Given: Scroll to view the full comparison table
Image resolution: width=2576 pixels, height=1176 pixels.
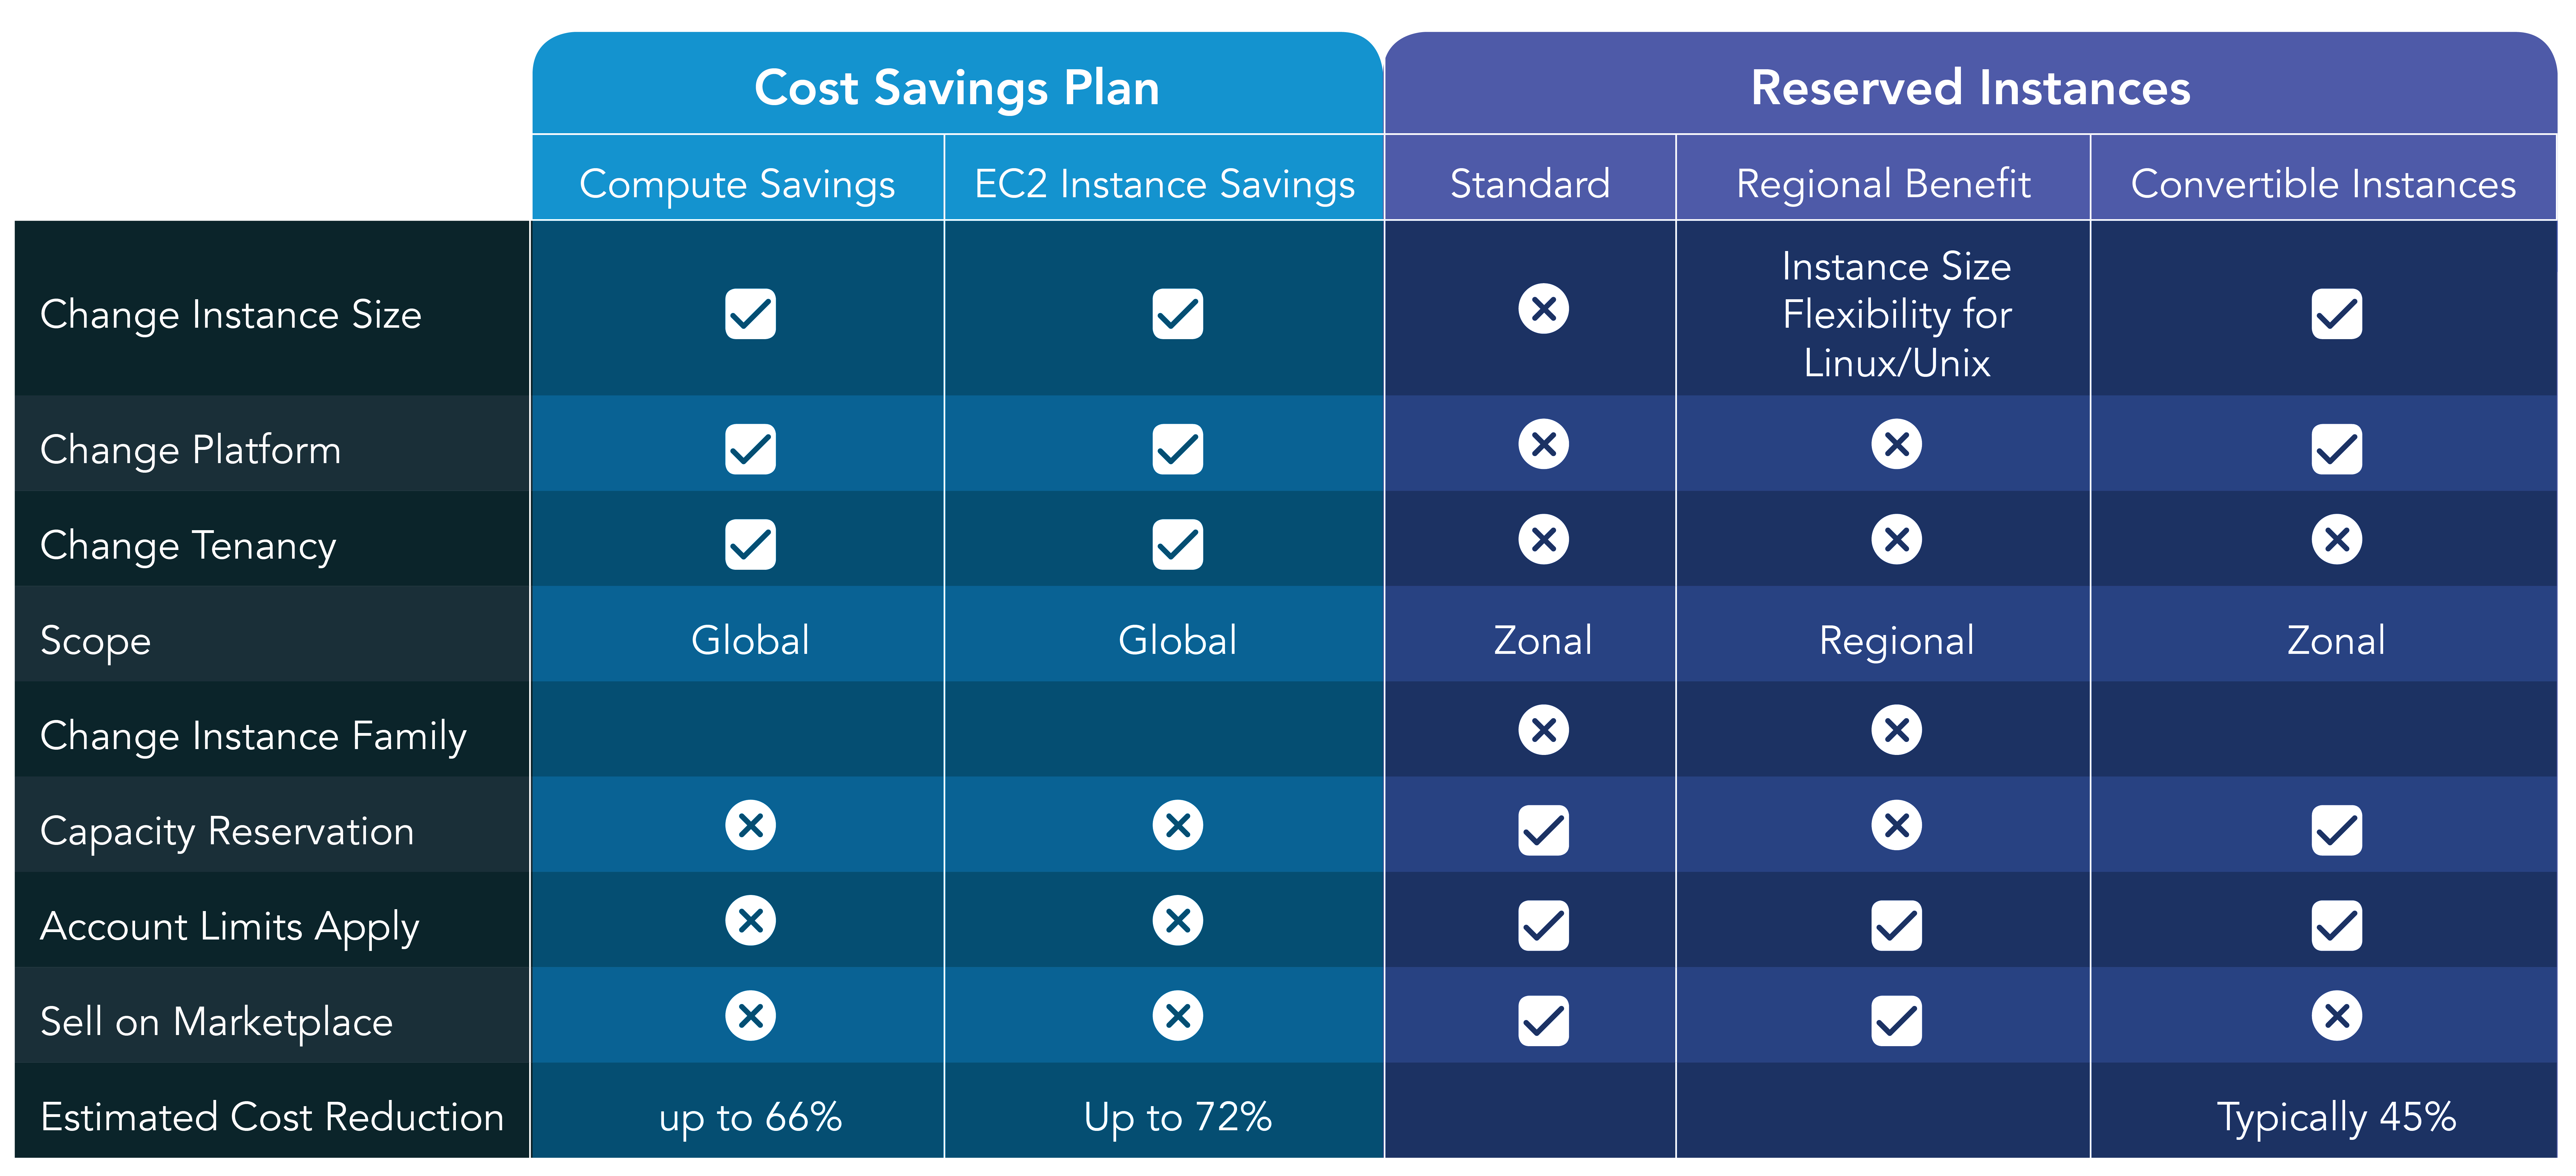Looking at the screenshot, I should pos(1288,588).
